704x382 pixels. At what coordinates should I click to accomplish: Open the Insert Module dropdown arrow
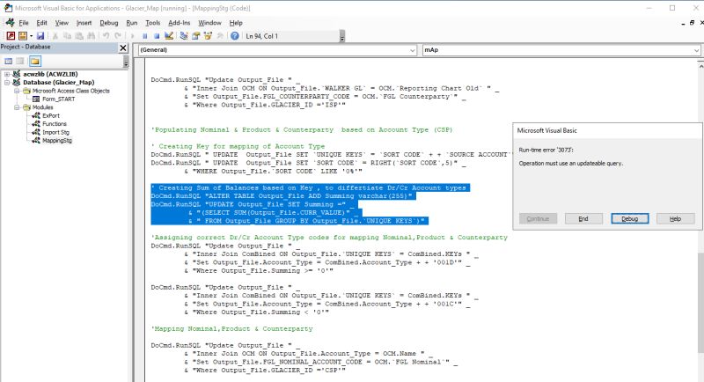tap(31, 36)
